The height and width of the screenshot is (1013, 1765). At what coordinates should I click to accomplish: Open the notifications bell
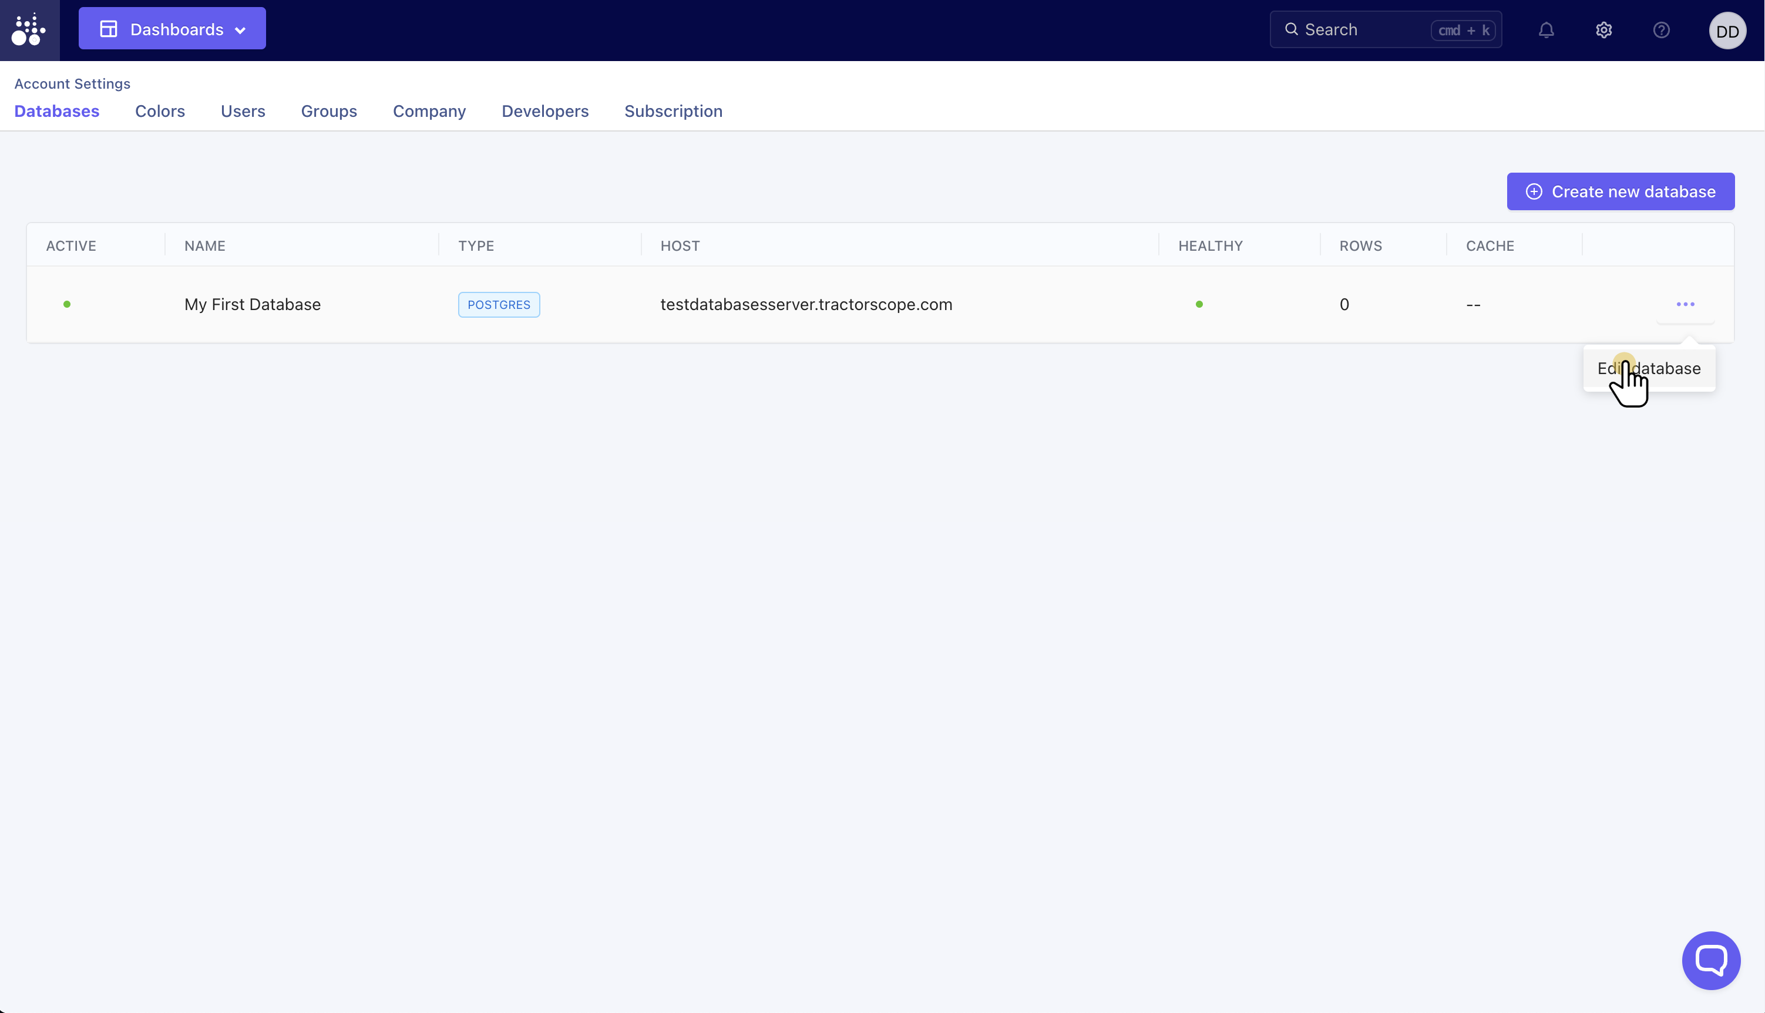[1546, 30]
